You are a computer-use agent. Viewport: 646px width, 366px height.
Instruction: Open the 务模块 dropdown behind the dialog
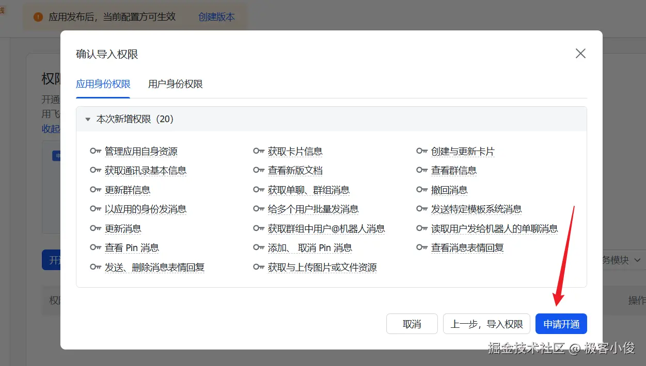tap(621, 260)
